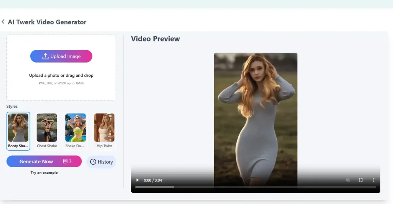Click the video progress bar

point(255,187)
